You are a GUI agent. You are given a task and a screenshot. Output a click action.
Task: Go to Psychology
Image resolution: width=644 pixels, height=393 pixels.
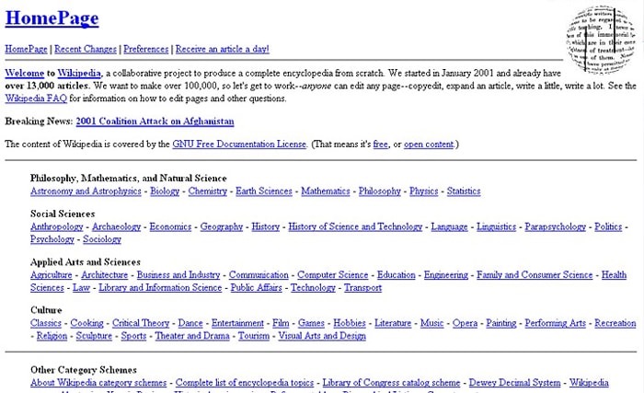tap(52, 239)
